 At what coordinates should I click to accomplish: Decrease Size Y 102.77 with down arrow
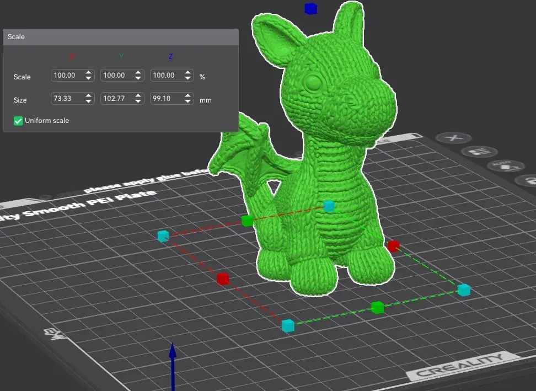[x=138, y=101]
